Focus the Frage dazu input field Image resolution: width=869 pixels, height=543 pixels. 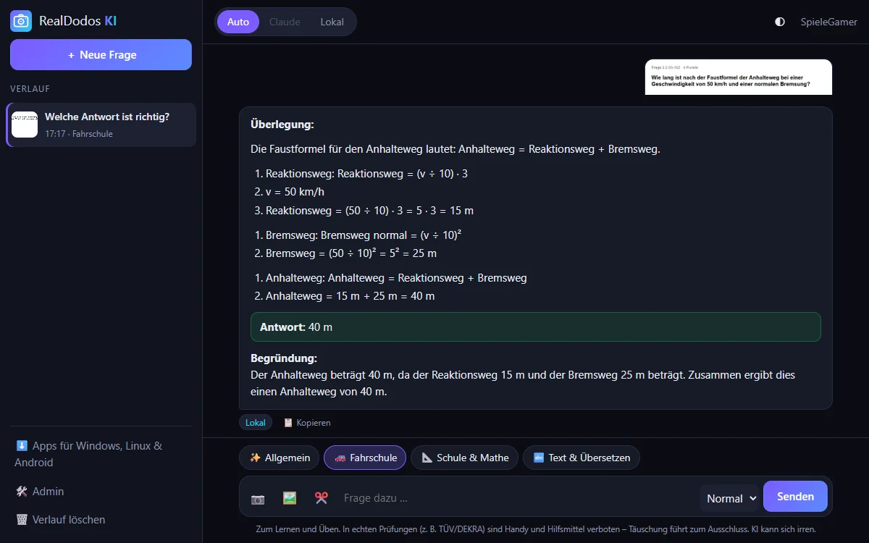[517, 498]
